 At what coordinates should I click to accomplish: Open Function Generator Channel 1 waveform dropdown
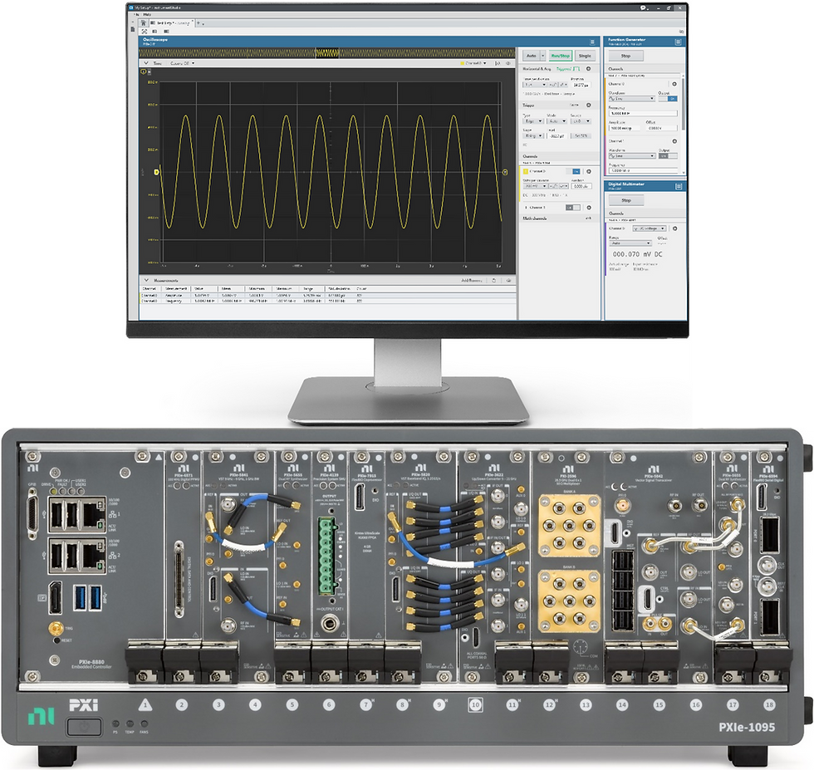point(632,156)
